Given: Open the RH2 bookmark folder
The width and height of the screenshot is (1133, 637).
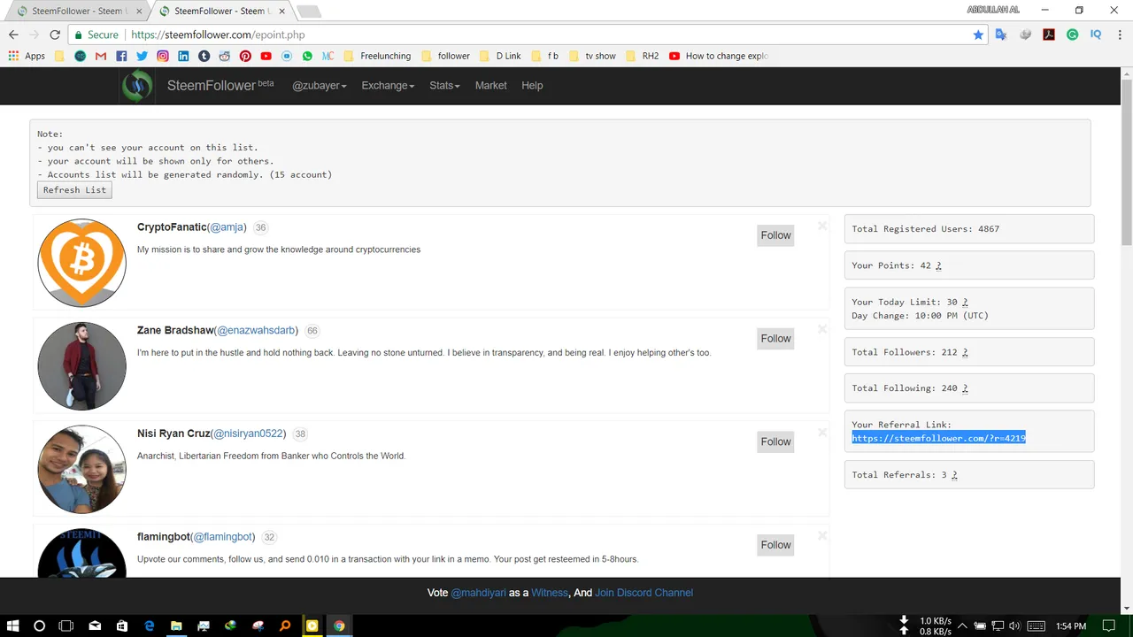Looking at the screenshot, I should tap(642, 56).
